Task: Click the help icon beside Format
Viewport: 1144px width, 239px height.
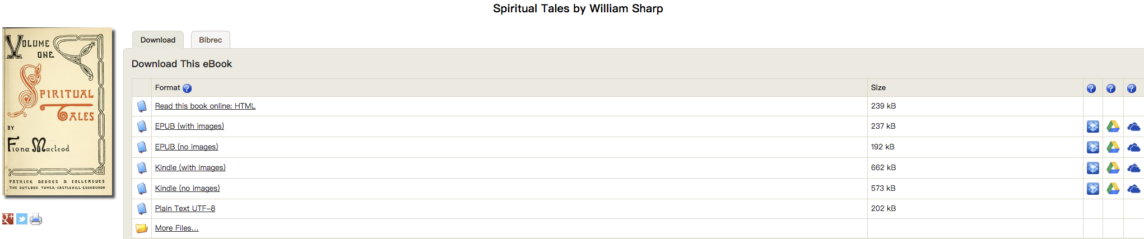Action: [x=187, y=88]
